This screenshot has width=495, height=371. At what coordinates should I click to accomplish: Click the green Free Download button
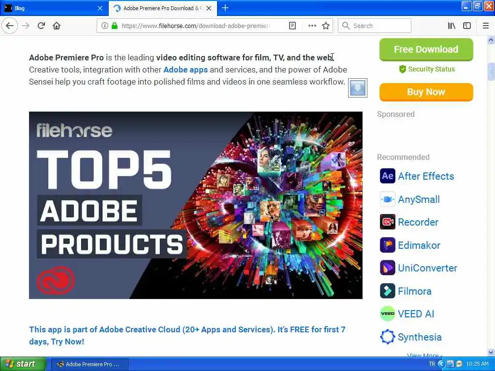tap(426, 50)
